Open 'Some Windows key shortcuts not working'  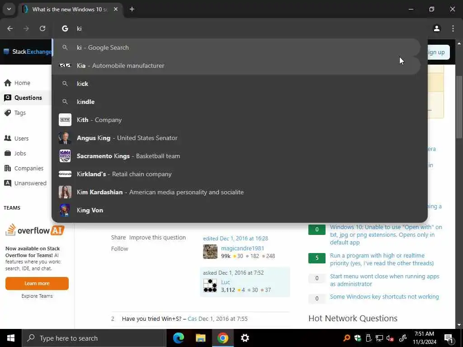click(x=384, y=296)
